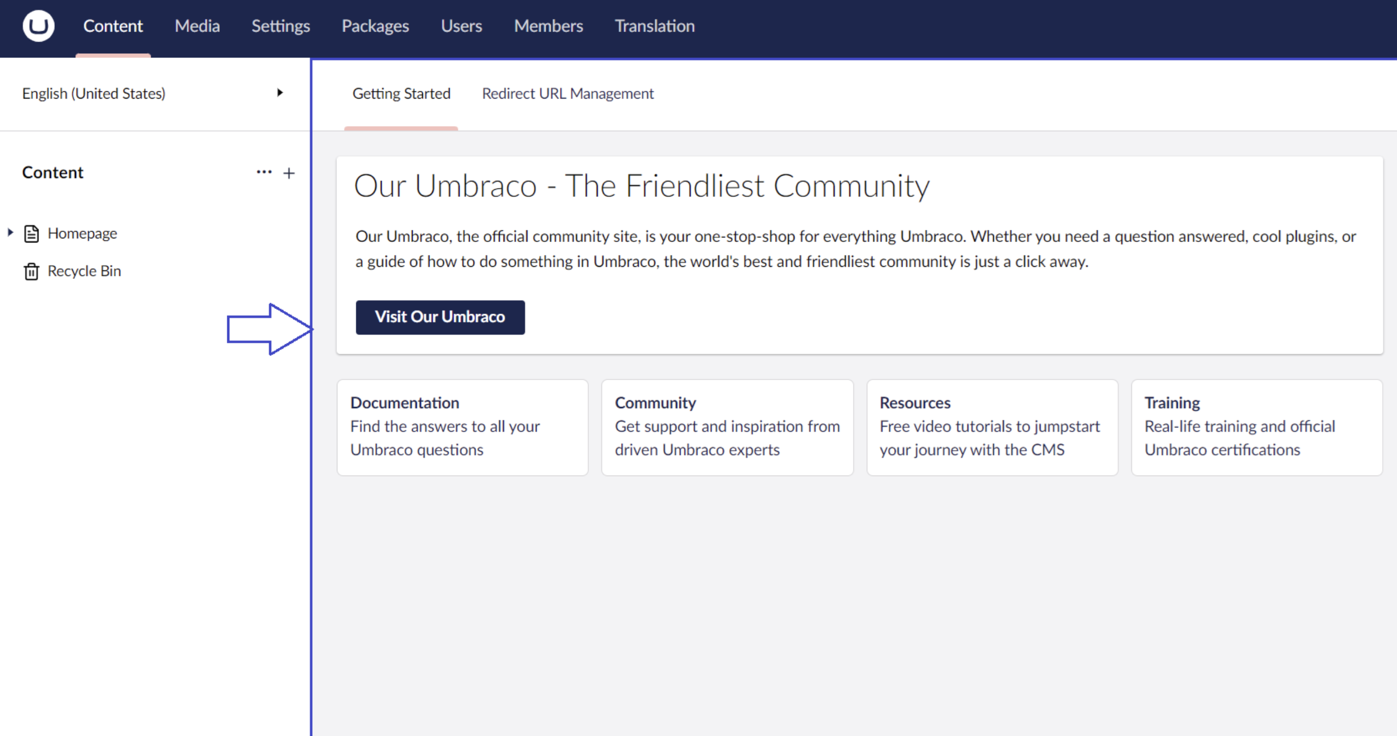Screen dimensions: 1397x736
Task: Open the Settings section
Action: (280, 25)
